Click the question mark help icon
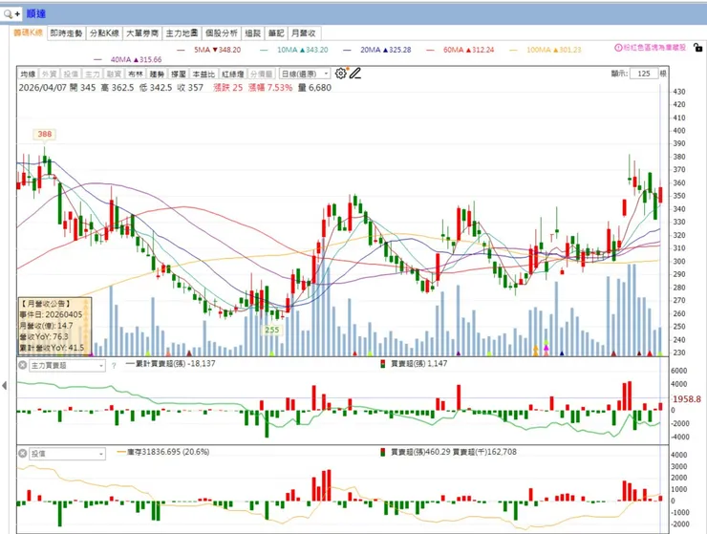The height and width of the screenshot is (534, 707). (x=114, y=365)
